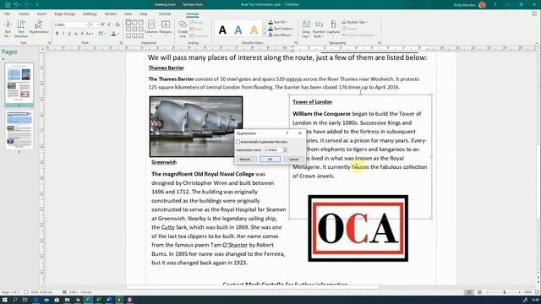The height and width of the screenshot is (304, 541).
Task: Open the Font group dialog launcher
Action: pyautogui.click(x=121, y=43)
